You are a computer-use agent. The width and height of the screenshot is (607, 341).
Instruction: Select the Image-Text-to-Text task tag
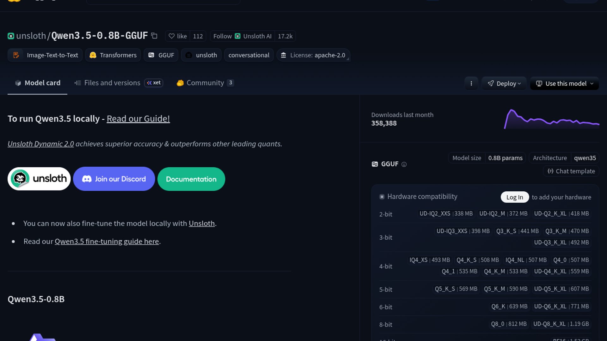45,55
